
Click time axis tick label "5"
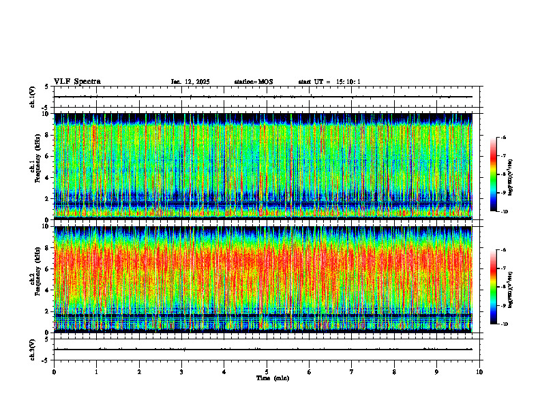(x=267, y=372)
